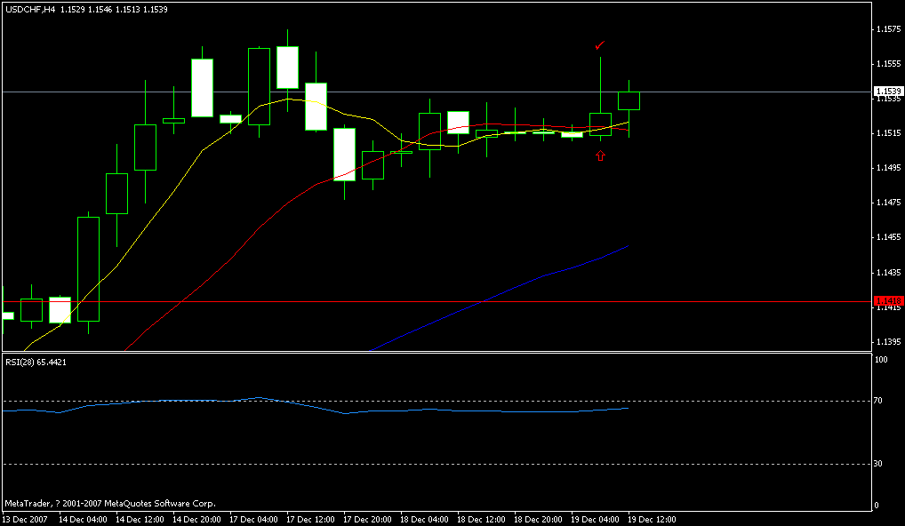Click the 1.1515 price axis label

(888, 133)
